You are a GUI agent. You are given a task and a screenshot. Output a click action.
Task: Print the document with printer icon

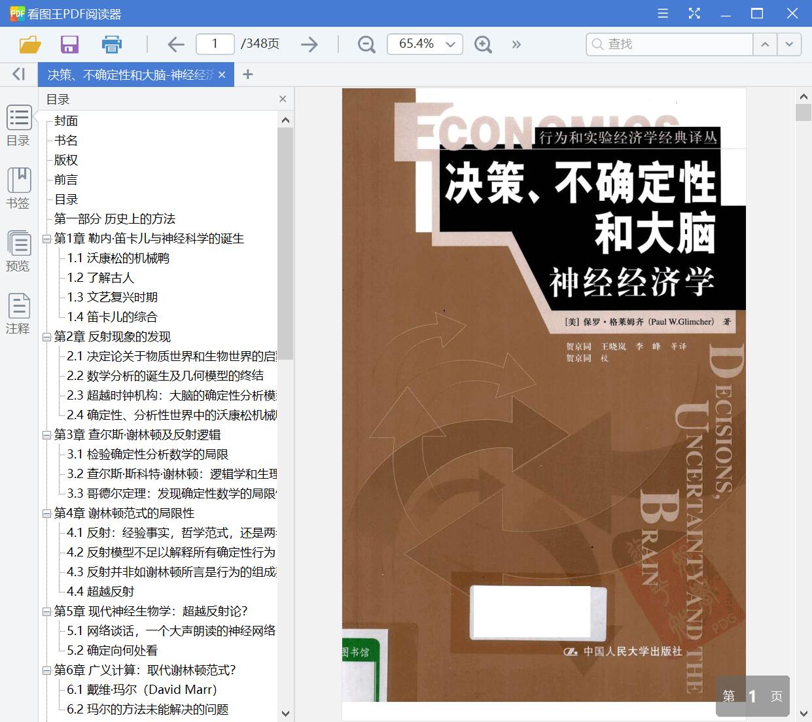pyautogui.click(x=112, y=44)
